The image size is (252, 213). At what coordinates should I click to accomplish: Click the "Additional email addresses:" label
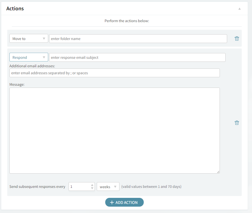click(32, 66)
